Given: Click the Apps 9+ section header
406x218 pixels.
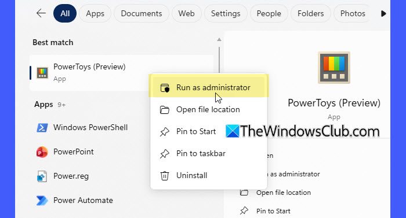Looking at the screenshot, I should [50, 105].
